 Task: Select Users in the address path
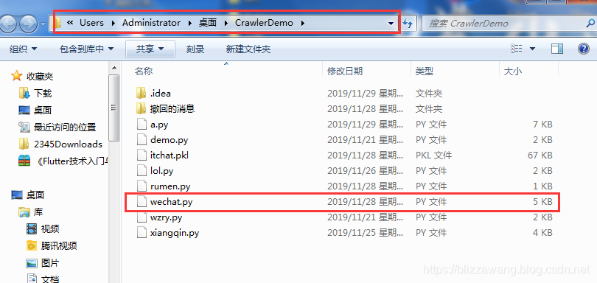(91, 23)
